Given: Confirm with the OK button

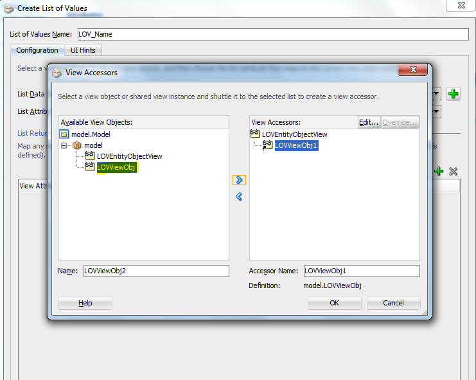Looking at the screenshot, I should point(335,303).
